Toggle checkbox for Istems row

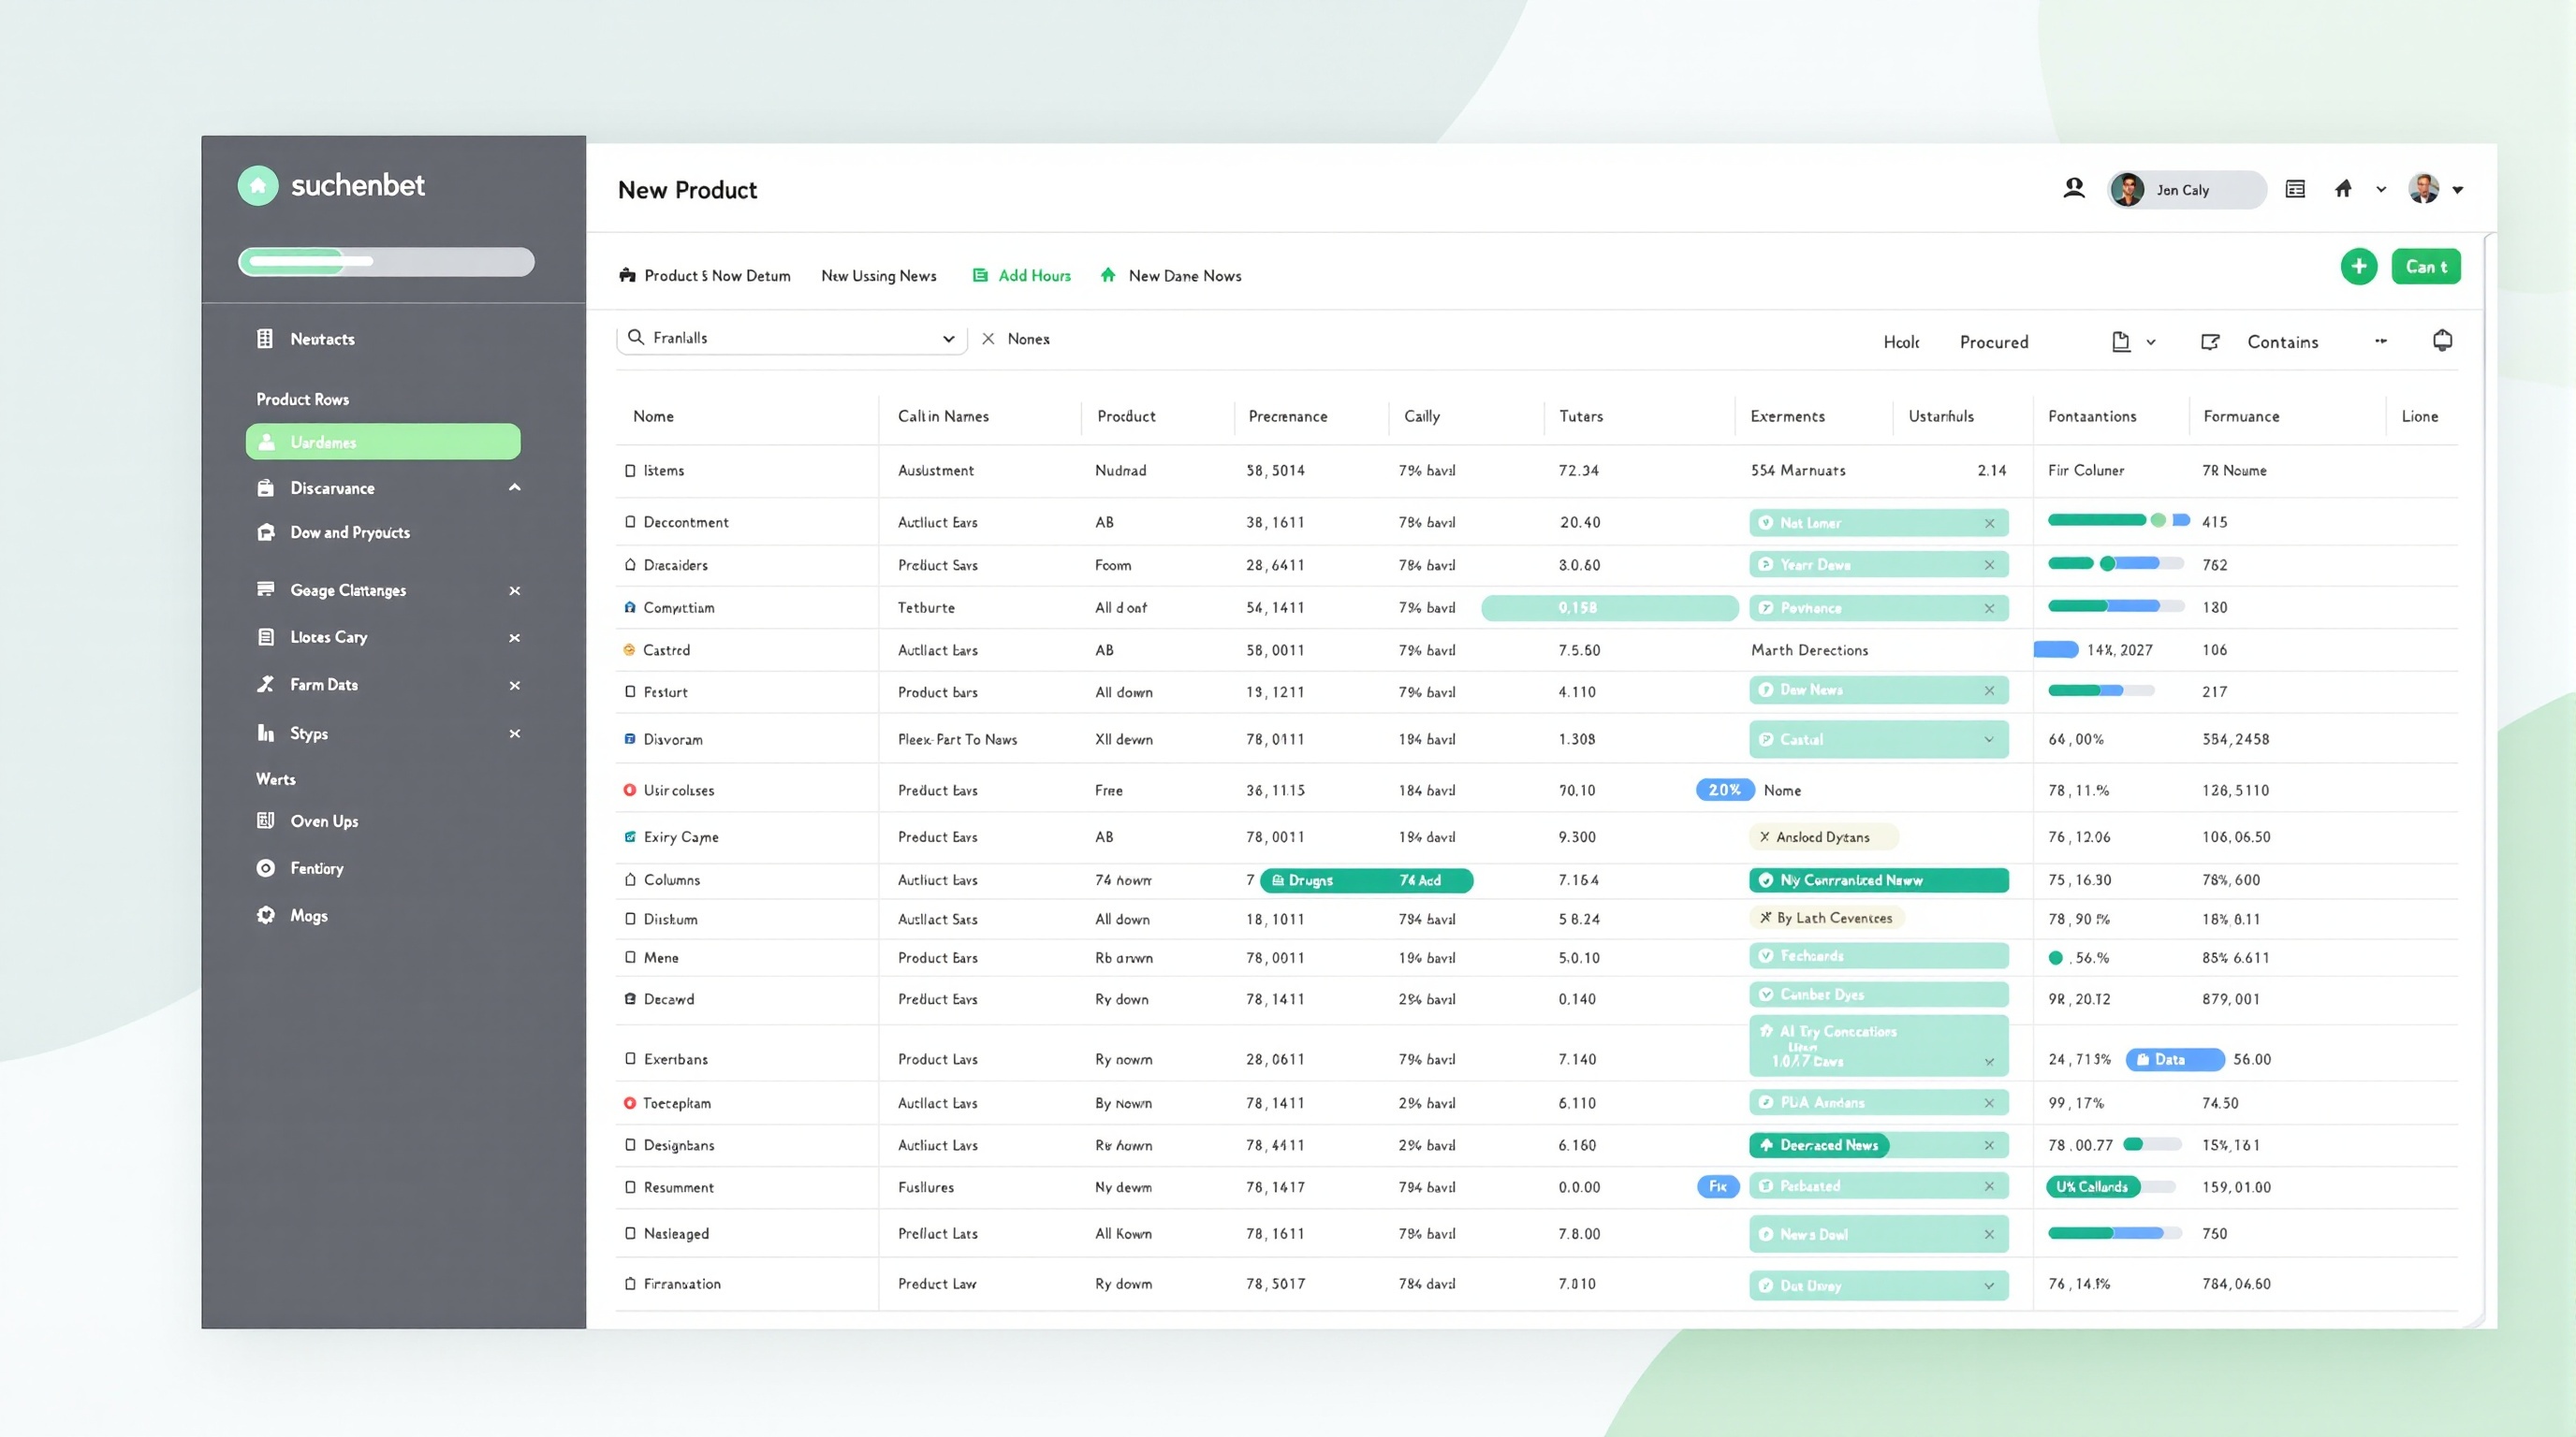pos(630,471)
